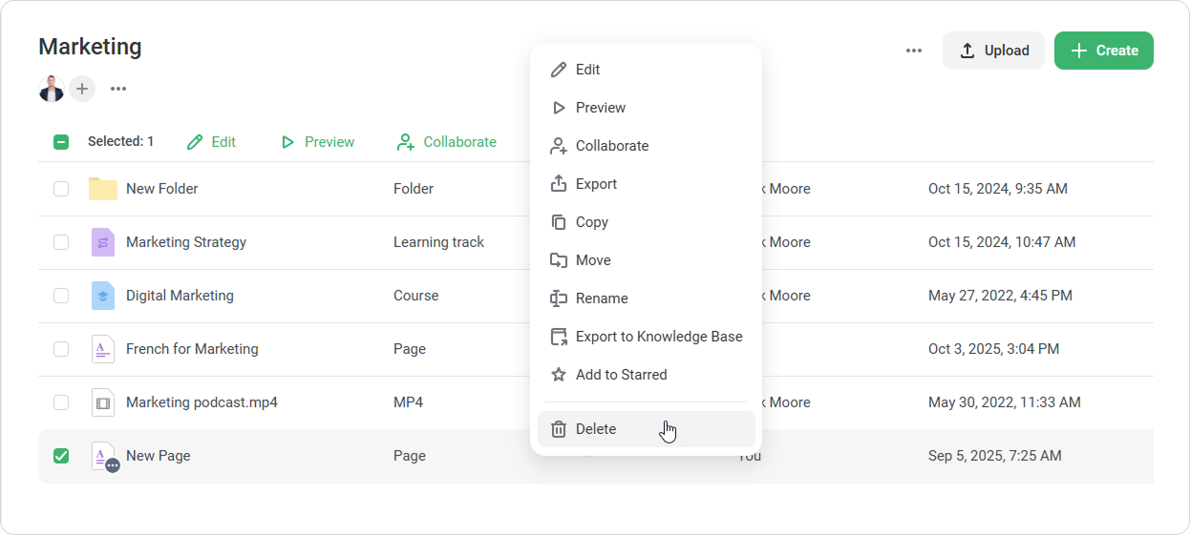Uncheck the New Page row checkbox
Viewport: 1190px width, 535px height.
pyautogui.click(x=61, y=456)
